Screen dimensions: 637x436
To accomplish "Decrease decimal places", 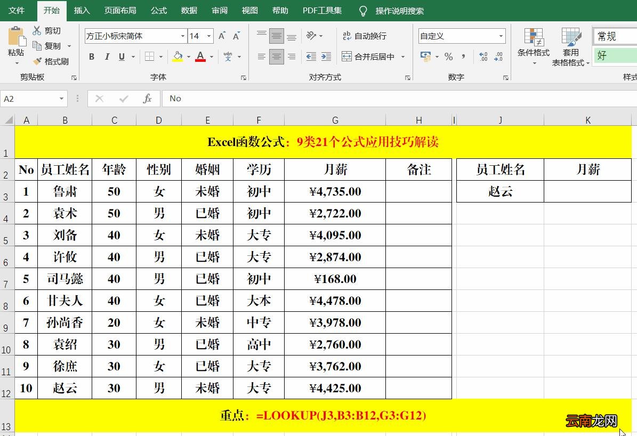I will click(498, 56).
